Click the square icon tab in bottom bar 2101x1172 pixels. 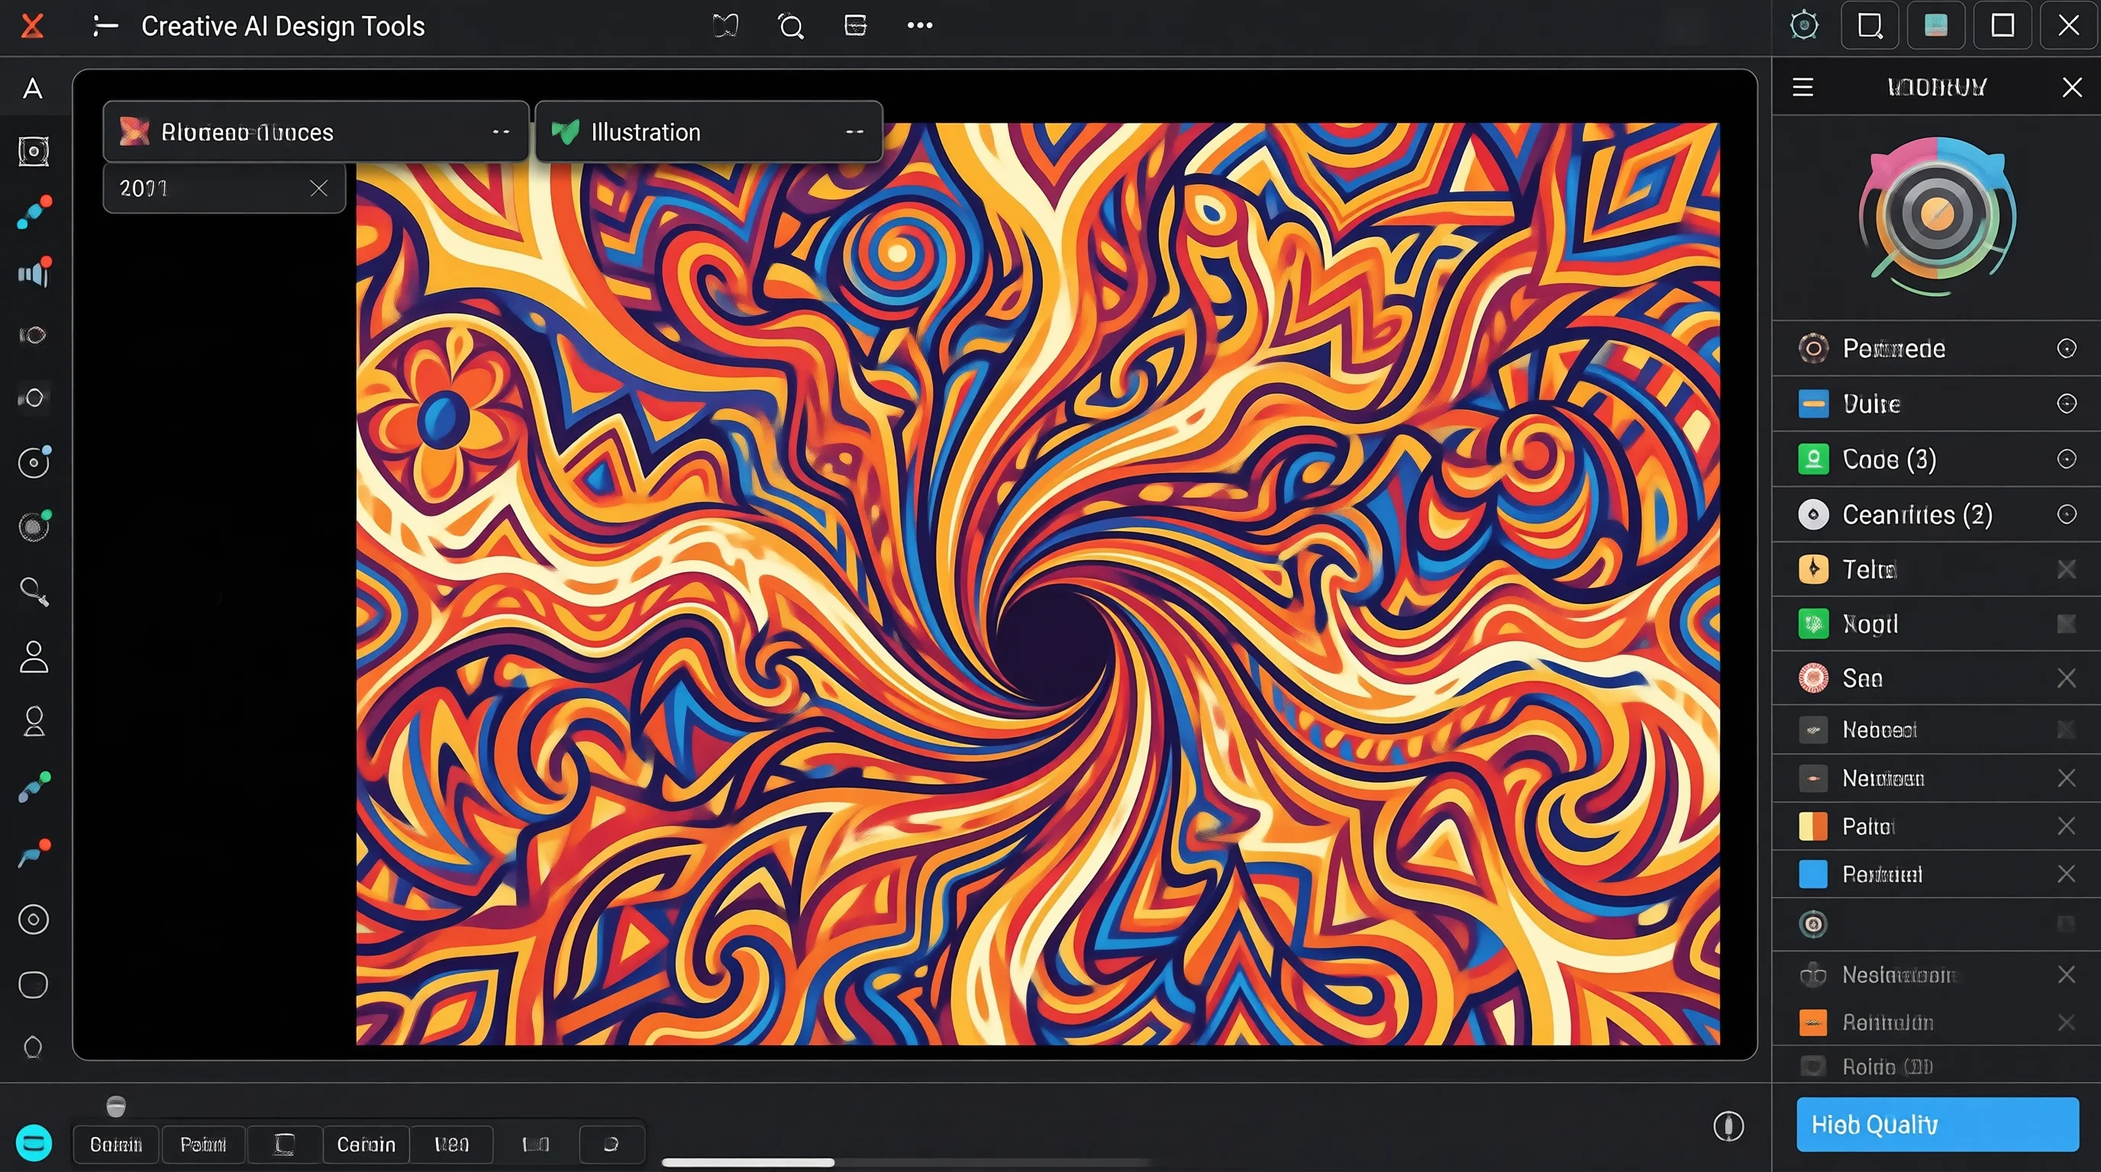pyautogui.click(x=284, y=1145)
